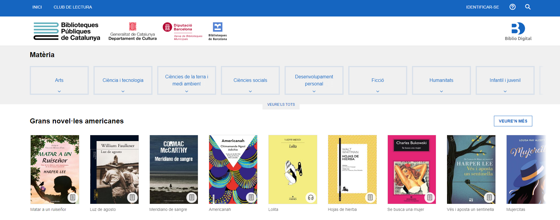
Task: Expand the Arts subject category
Action: 59,80
